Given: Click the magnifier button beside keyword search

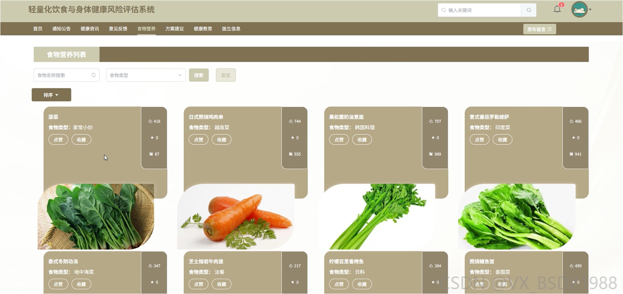Looking at the screenshot, I should pos(529,10).
